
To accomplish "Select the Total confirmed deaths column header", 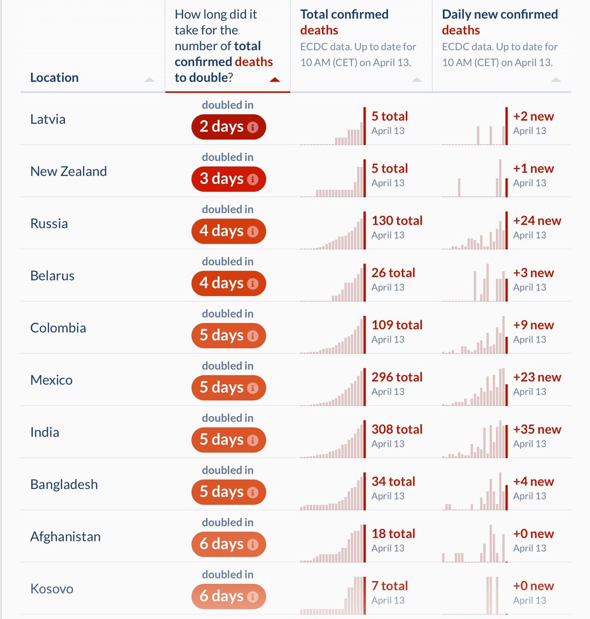I will (x=344, y=22).
